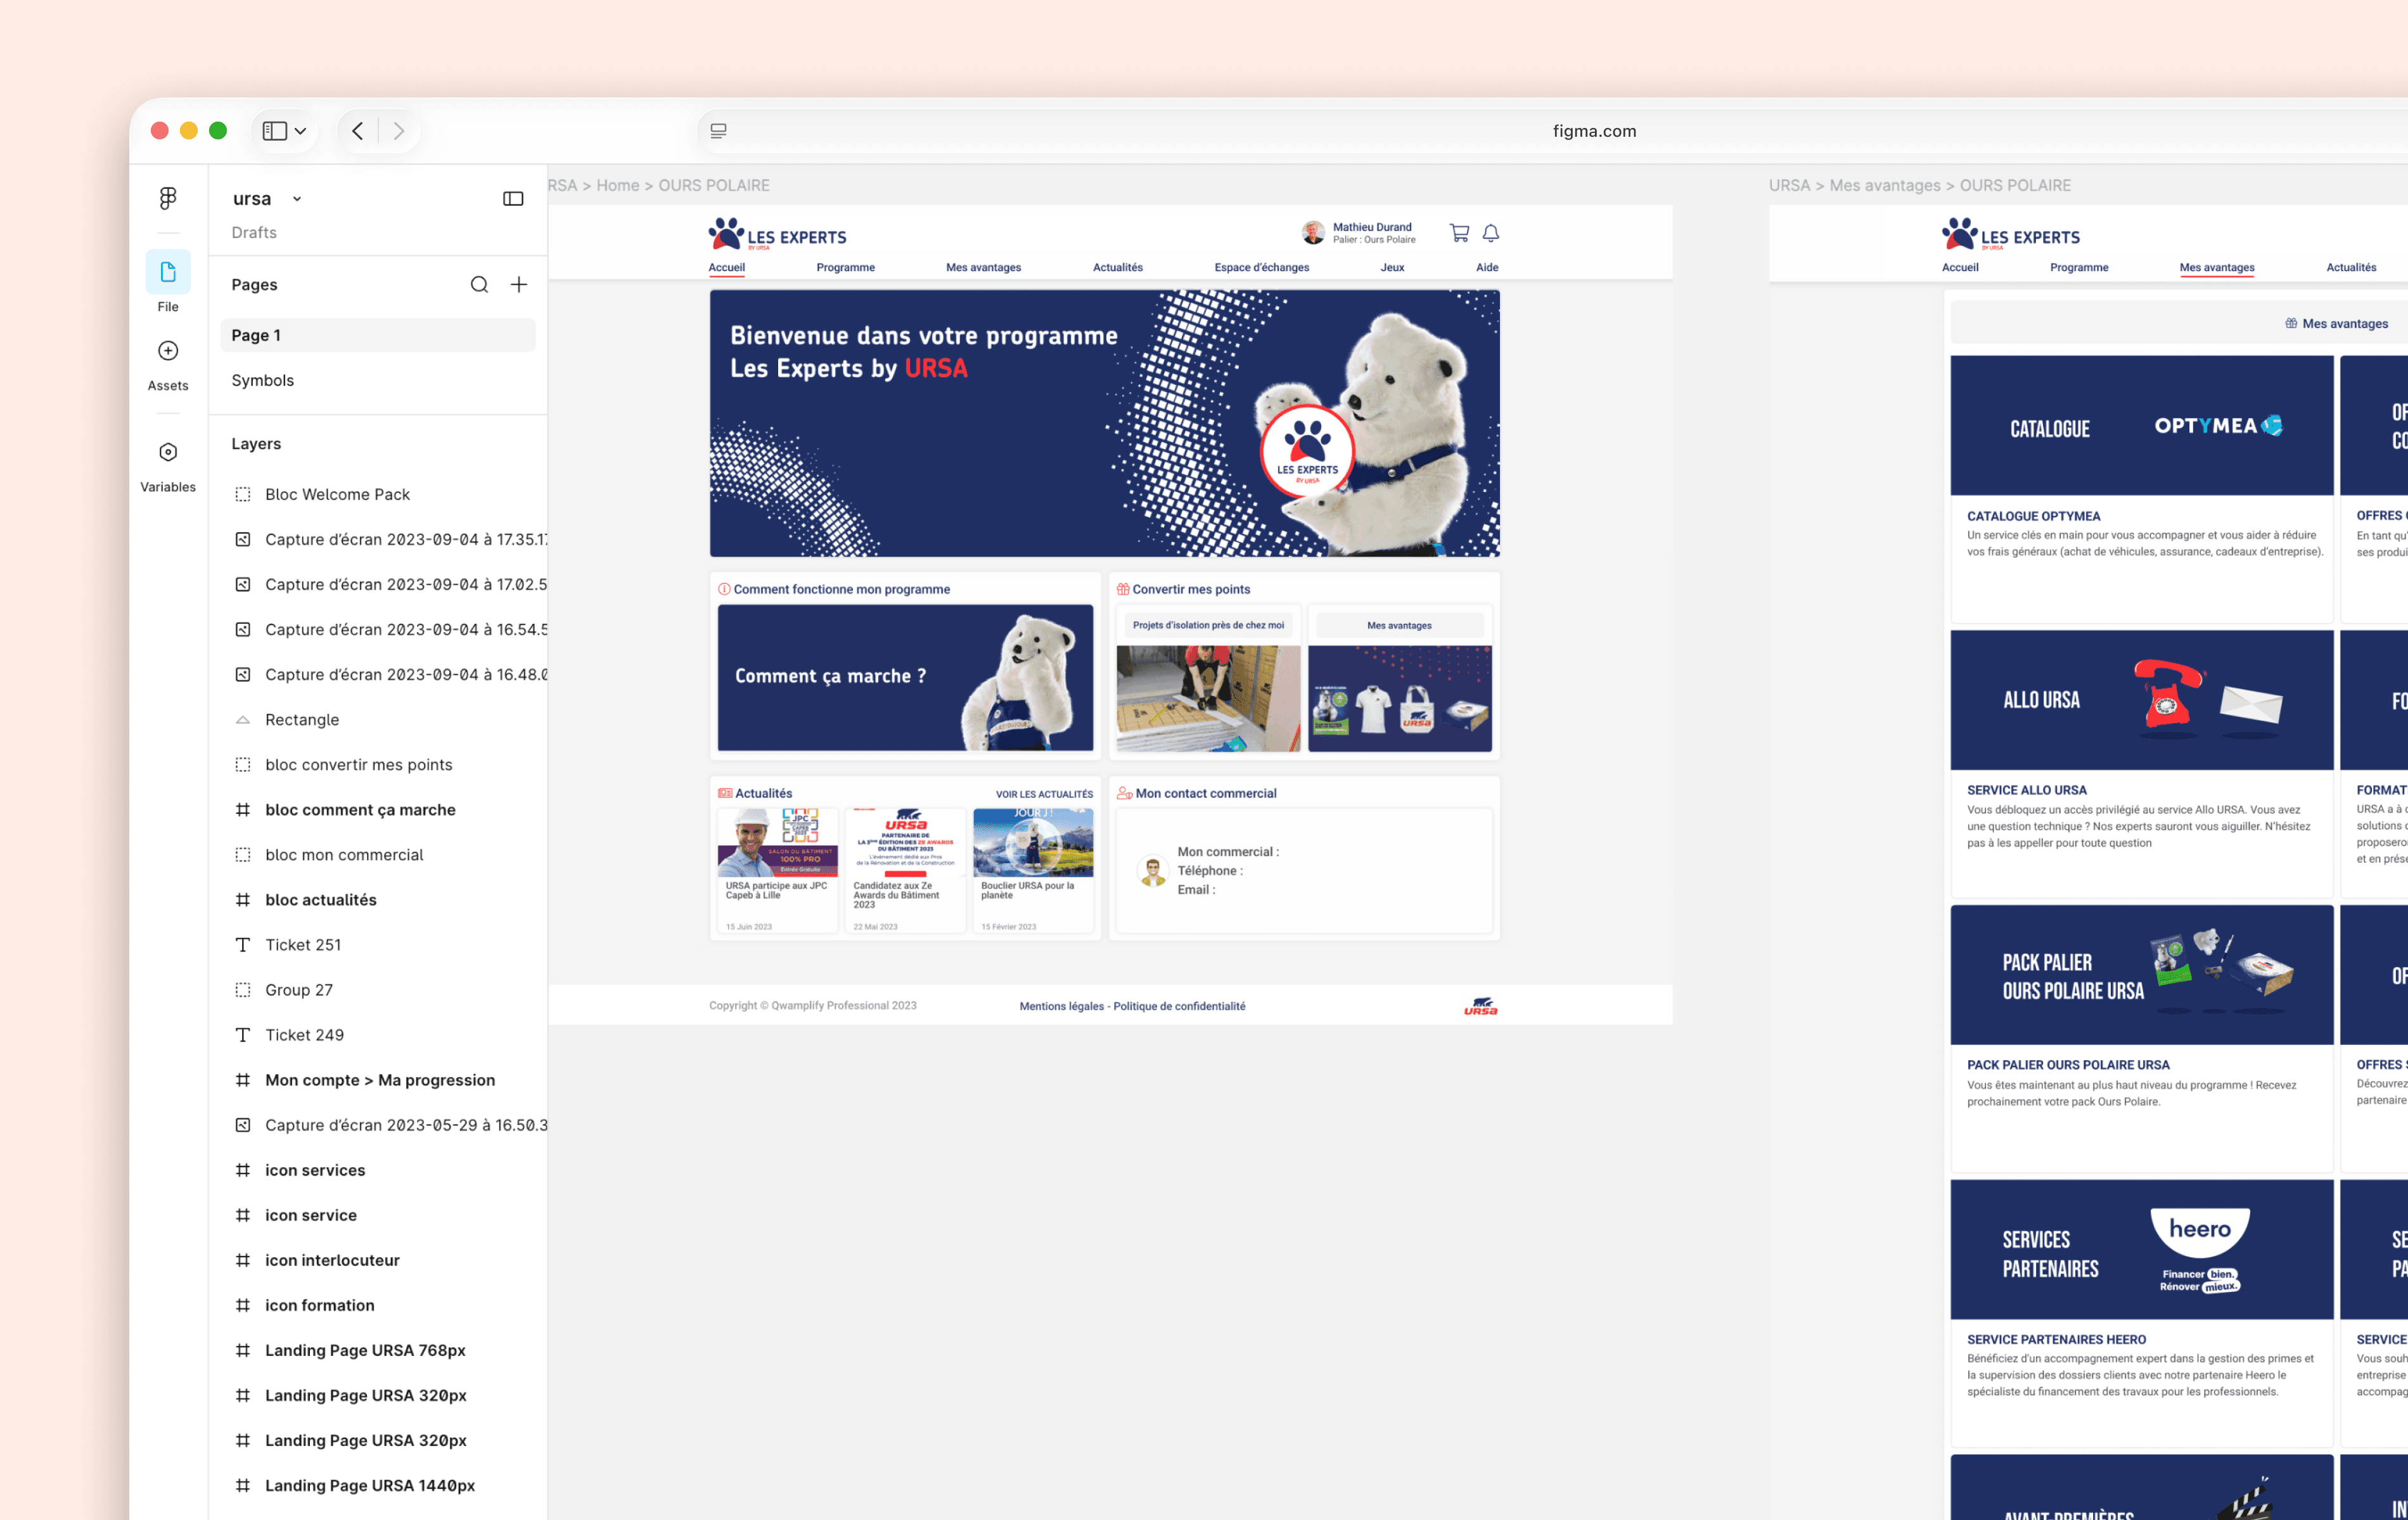Open the Variables panel icon
The image size is (2408, 1520).
click(x=168, y=453)
